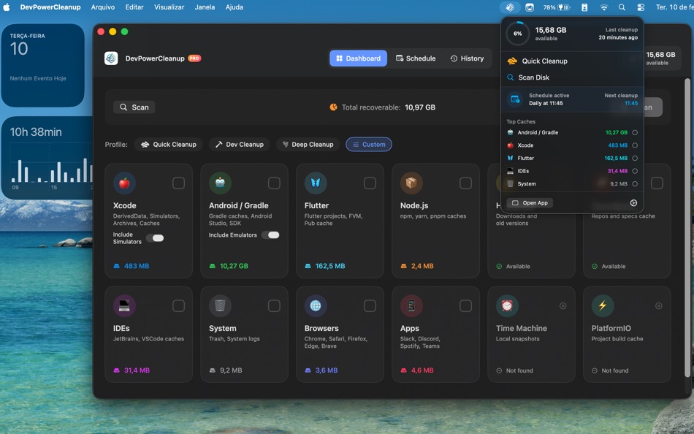Select Flutter radio in Top Caches

(635, 158)
